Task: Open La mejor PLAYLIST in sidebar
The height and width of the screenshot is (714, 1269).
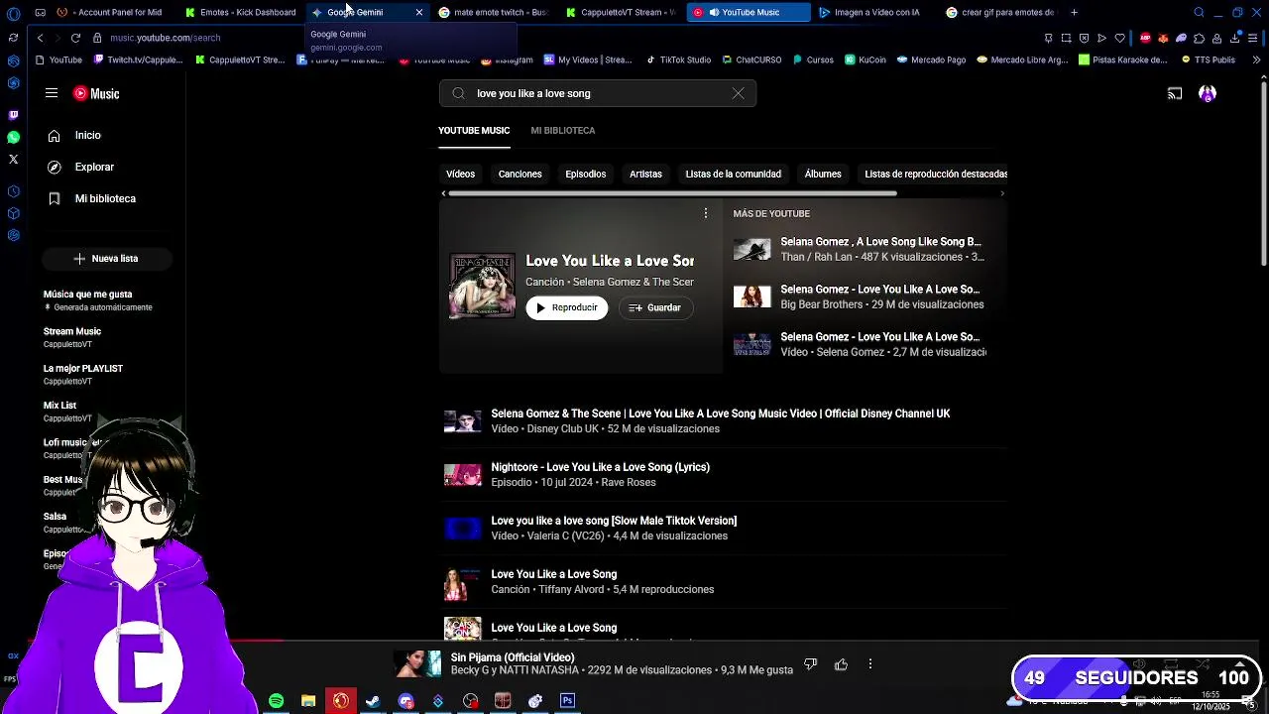Action: pyautogui.click(x=83, y=374)
